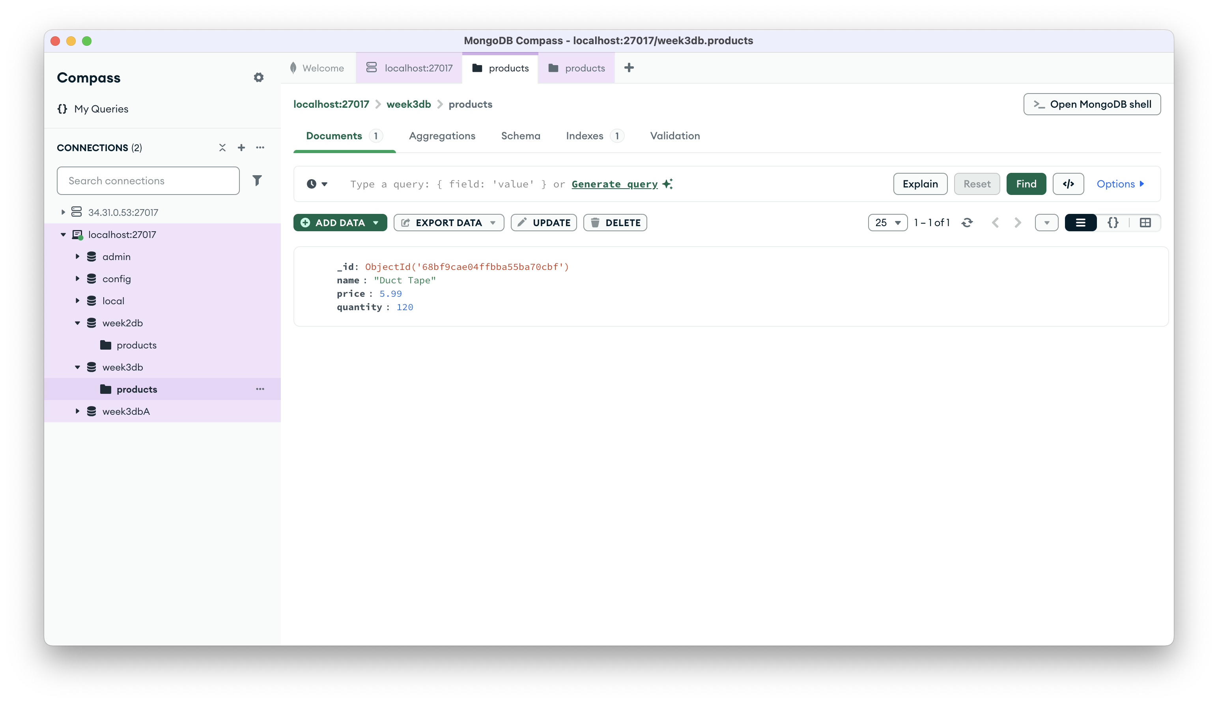Collapse the localhost:27017 connection tree

63,234
